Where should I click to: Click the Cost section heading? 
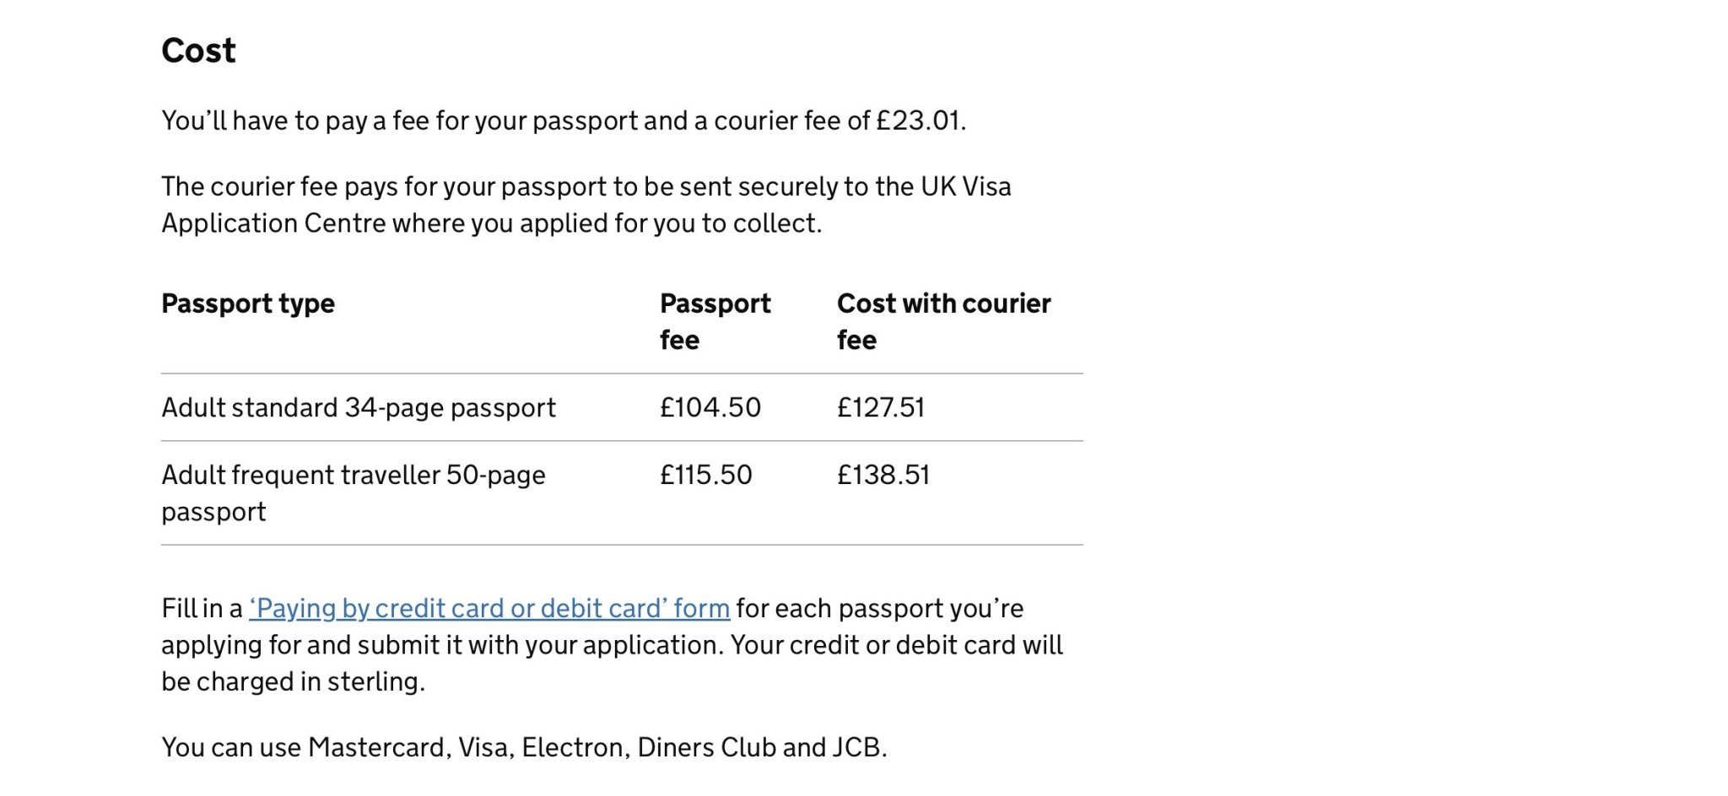click(198, 51)
